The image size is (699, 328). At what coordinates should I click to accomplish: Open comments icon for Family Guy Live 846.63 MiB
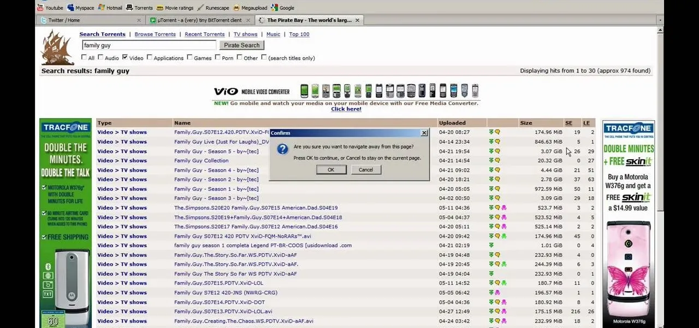click(x=497, y=142)
